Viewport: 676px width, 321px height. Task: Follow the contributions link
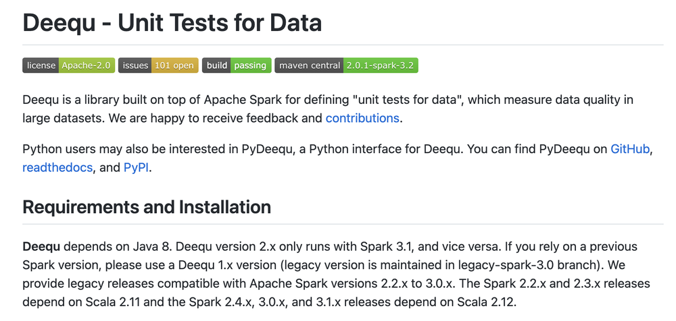(x=362, y=118)
